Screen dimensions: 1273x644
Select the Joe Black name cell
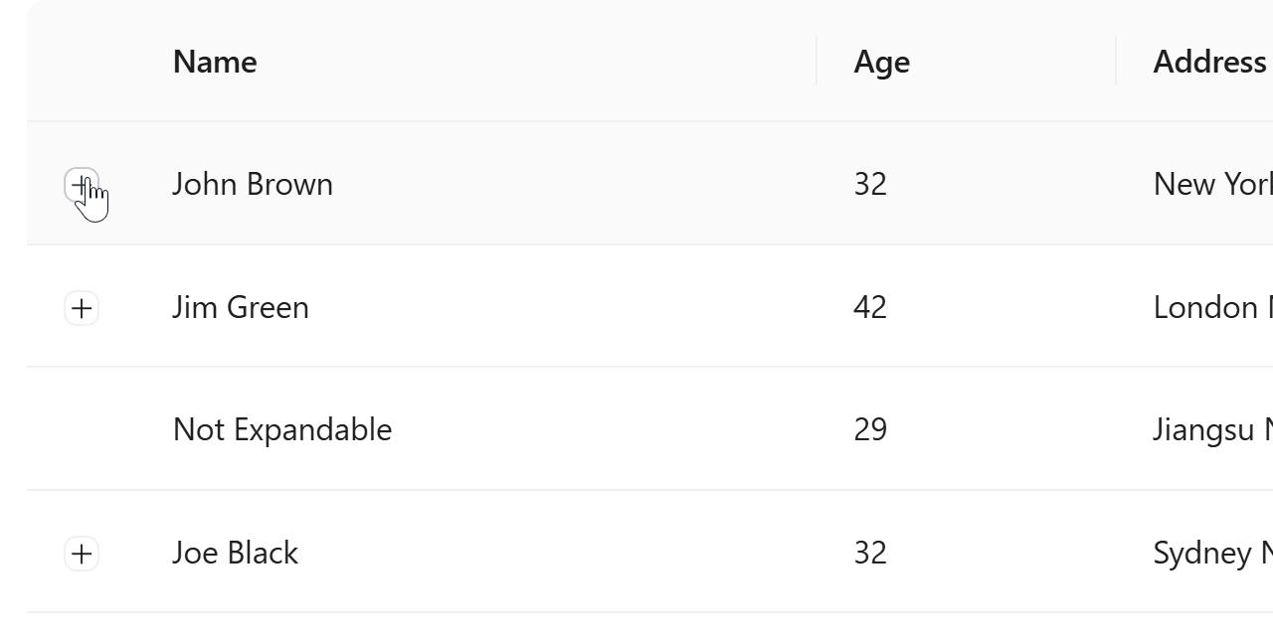[x=235, y=554]
